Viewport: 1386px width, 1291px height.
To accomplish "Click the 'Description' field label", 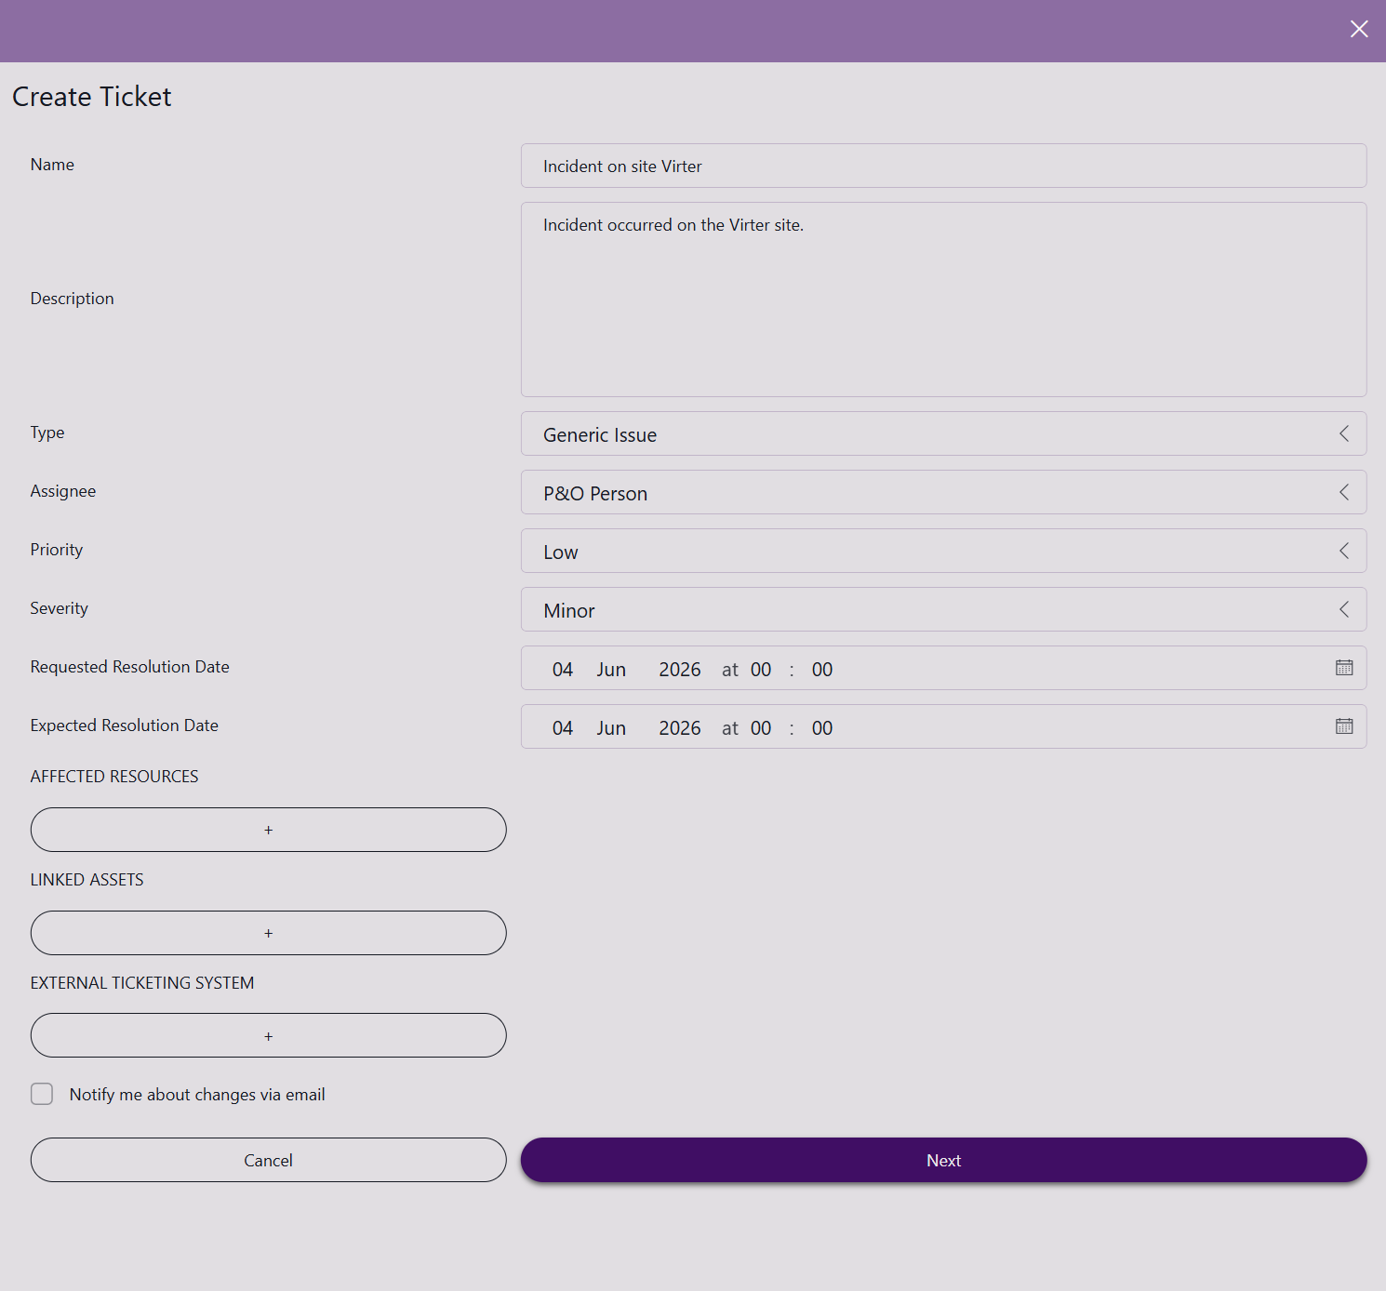I will click(73, 299).
